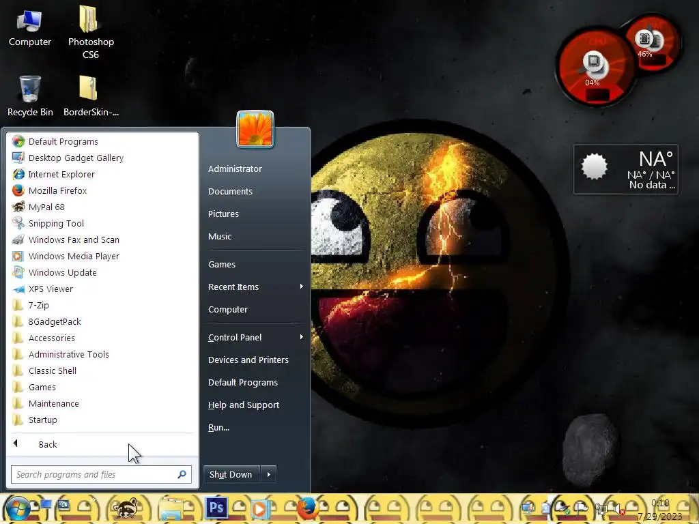Image resolution: width=699 pixels, height=524 pixels.
Task: Expand the Startup folder
Action: [102, 420]
